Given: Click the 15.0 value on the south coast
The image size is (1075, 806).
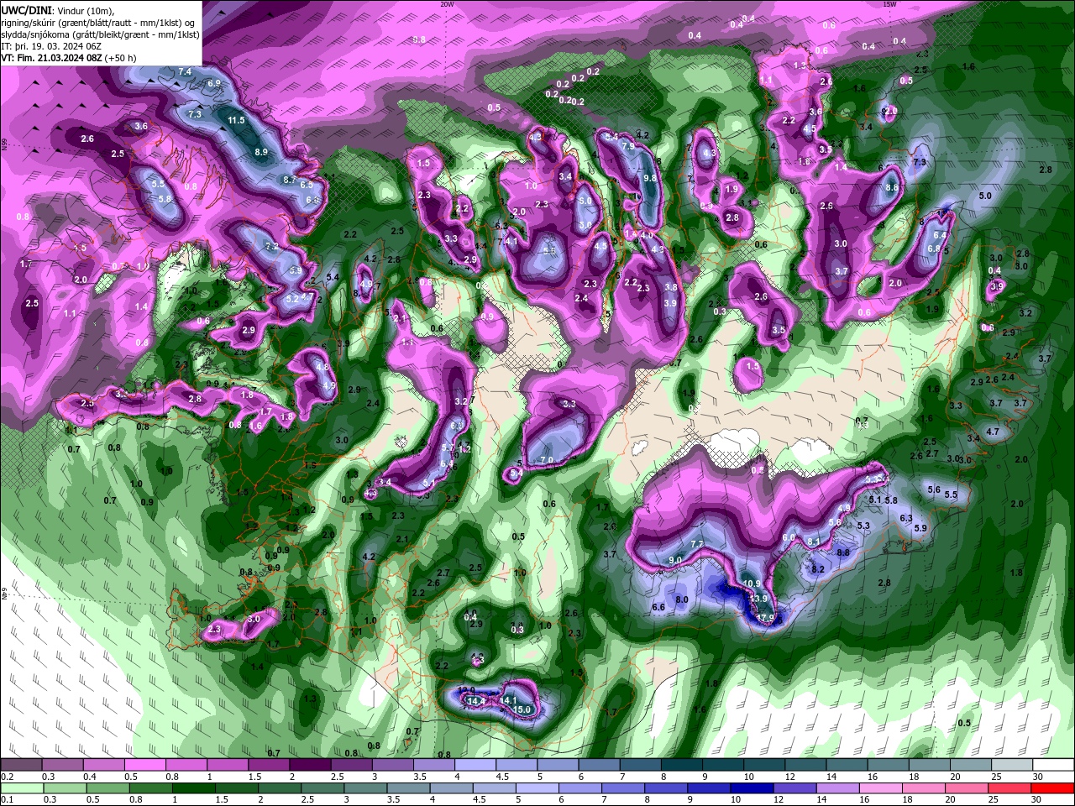Looking at the screenshot, I should click(522, 709).
